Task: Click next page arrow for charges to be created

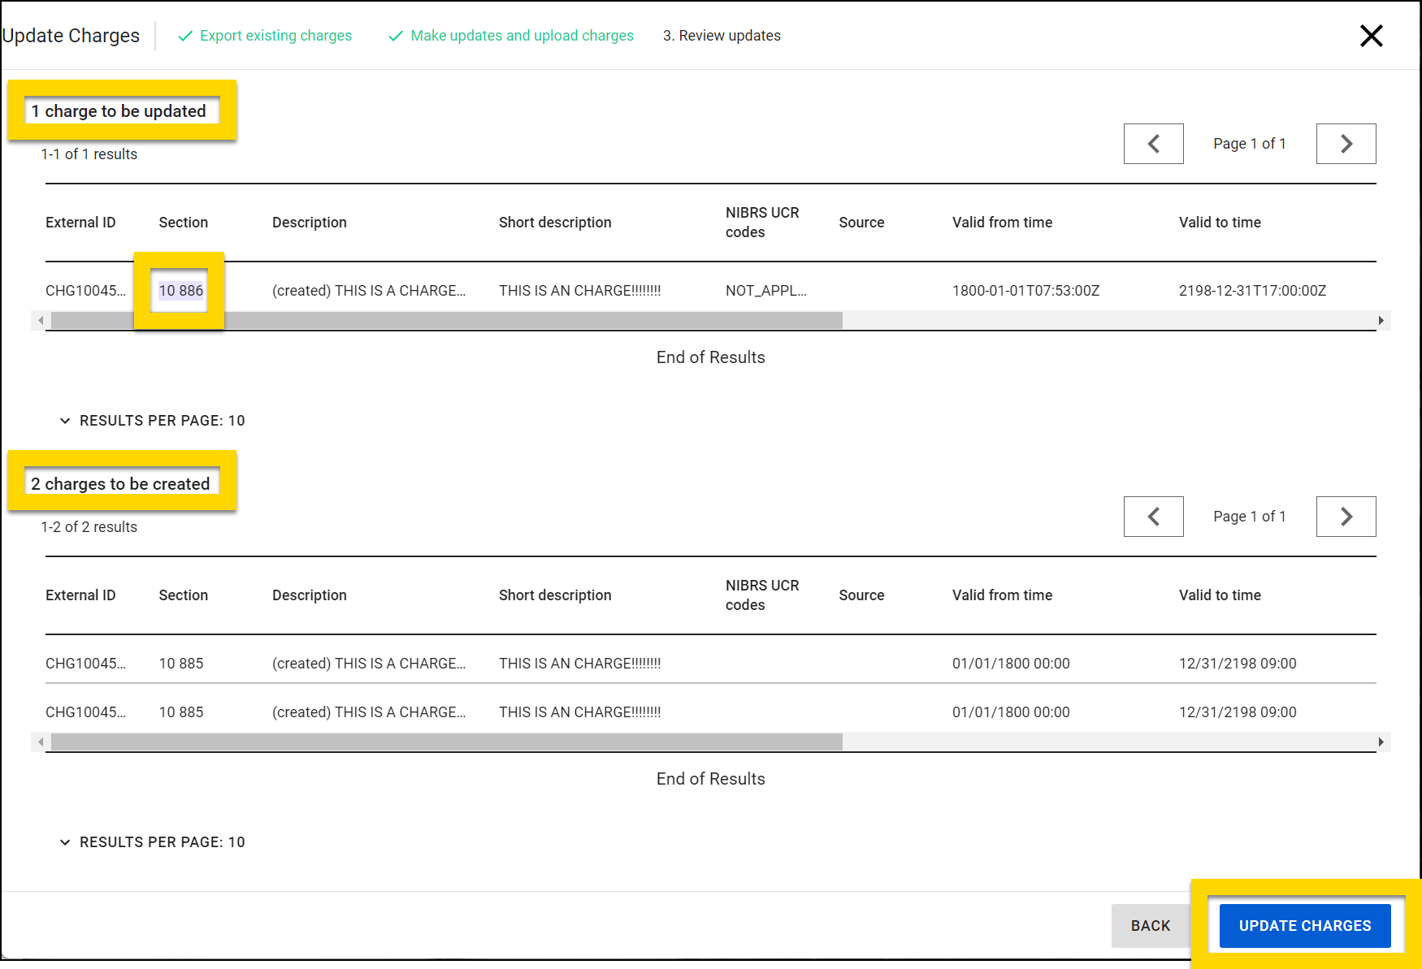Action: coord(1346,516)
